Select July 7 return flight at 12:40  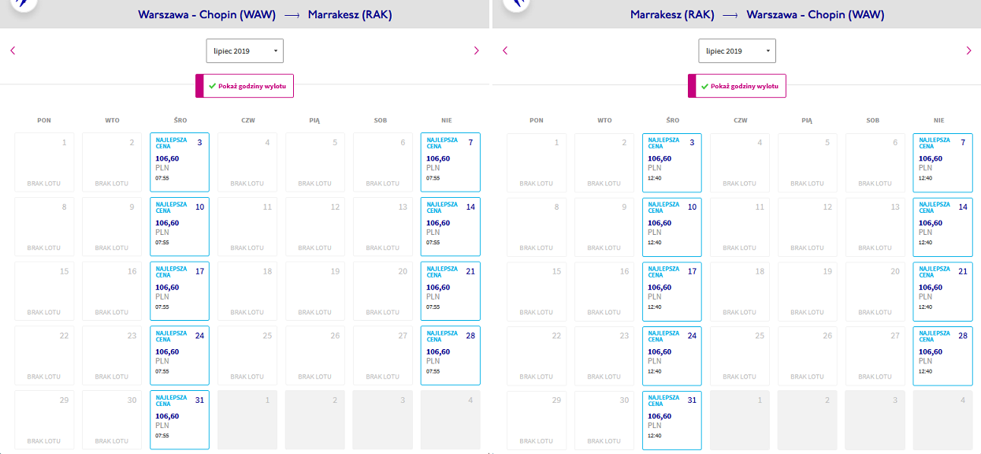click(942, 162)
